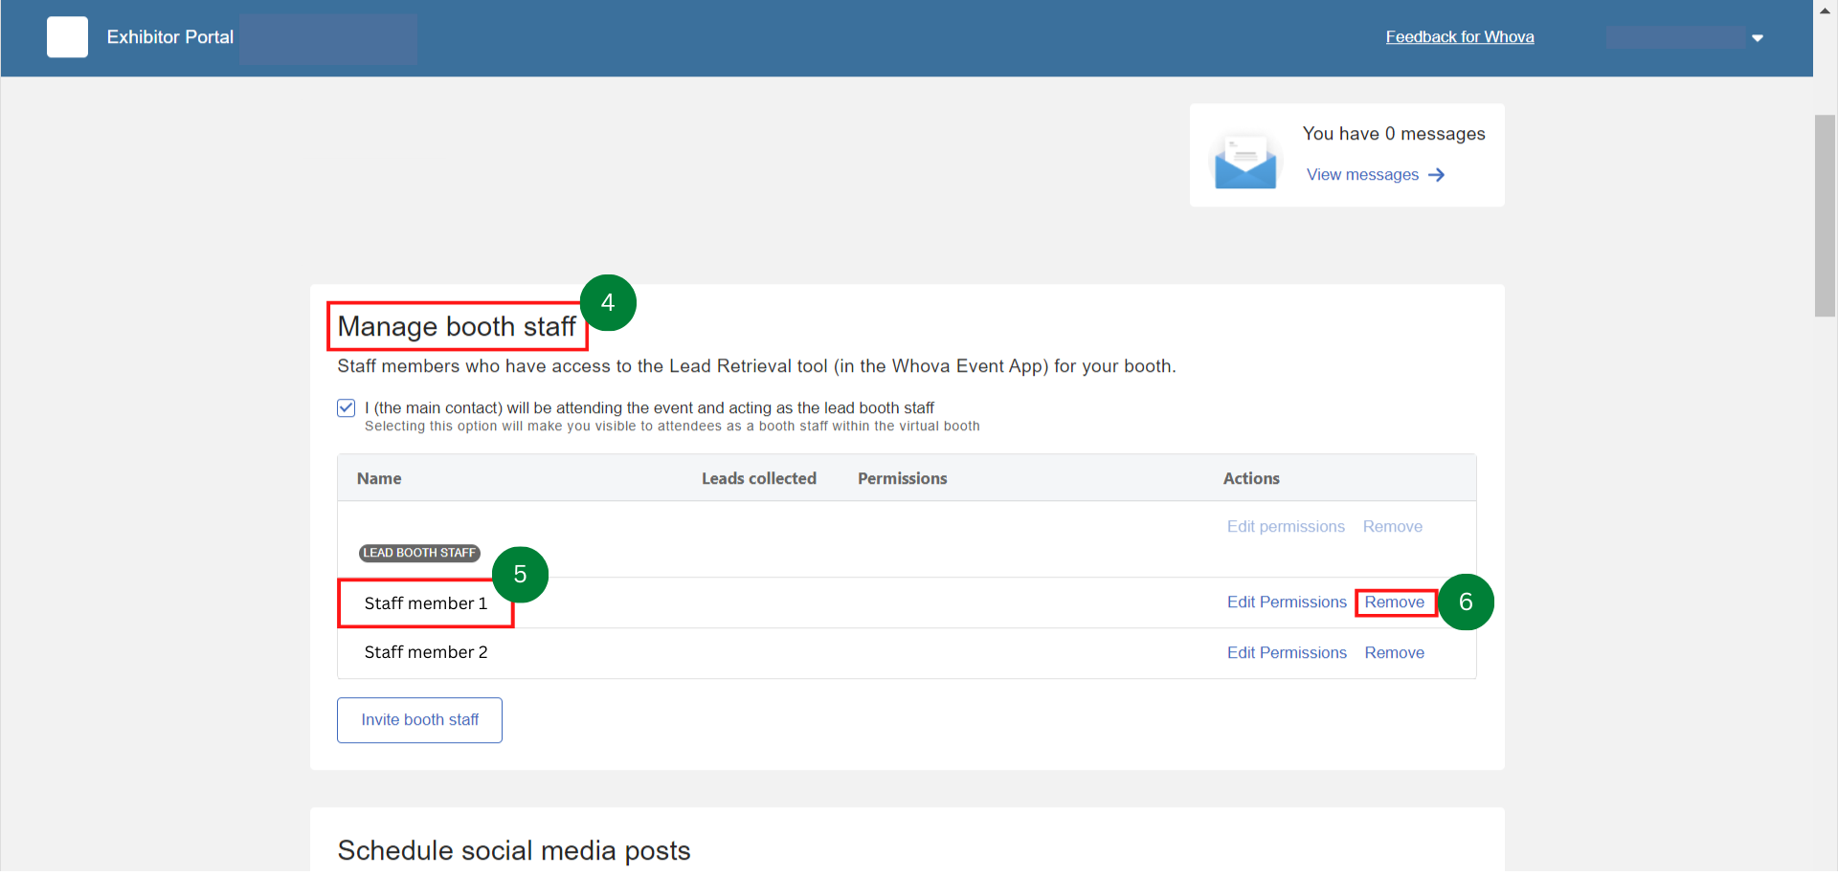Click the Invite booth staff button
The width and height of the screenshot is (1838, 875).
click(419, 719)
